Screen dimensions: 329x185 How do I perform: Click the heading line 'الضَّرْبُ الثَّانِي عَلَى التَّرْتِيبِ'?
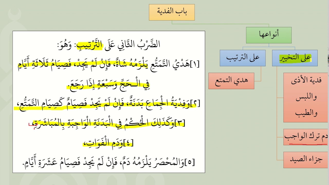click(109, 44)
